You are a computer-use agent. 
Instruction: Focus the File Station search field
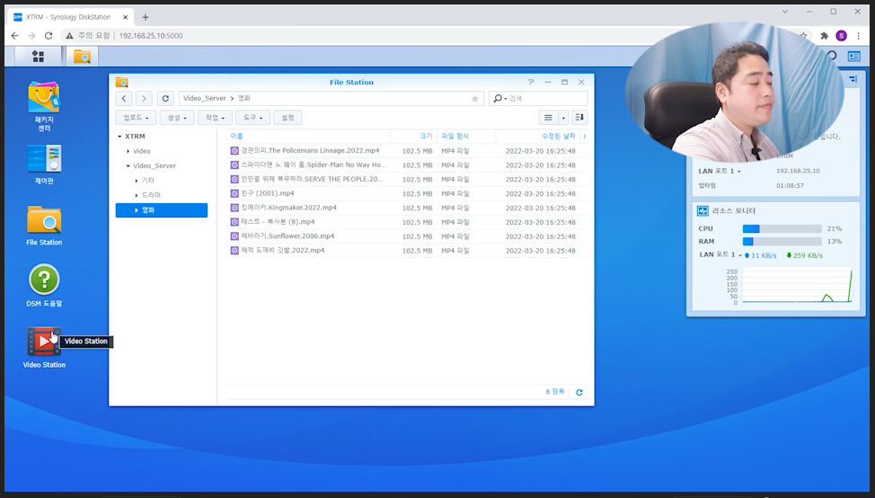tap(547, 98)
